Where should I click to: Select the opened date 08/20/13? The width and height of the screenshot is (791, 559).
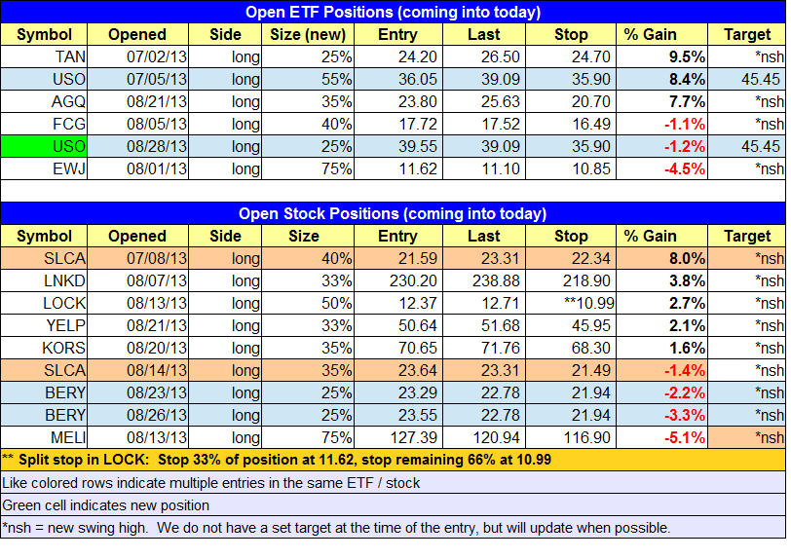(137, 348)
